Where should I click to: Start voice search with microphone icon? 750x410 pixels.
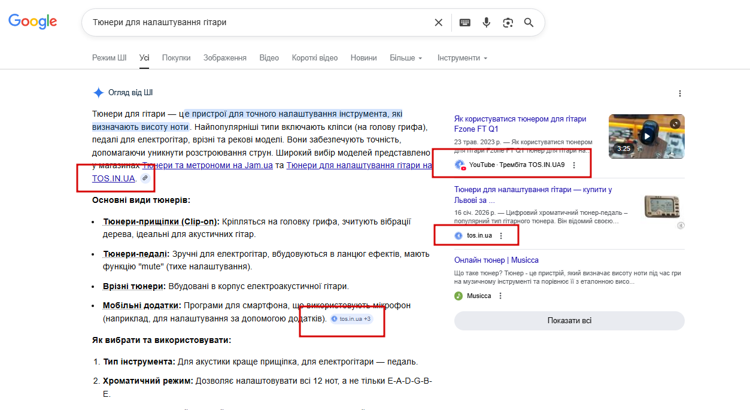487,22
